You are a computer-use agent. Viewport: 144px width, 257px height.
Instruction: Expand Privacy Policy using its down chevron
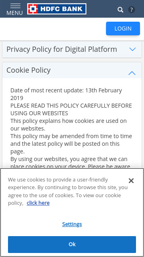pyautogui.click(x=132, y=49)
